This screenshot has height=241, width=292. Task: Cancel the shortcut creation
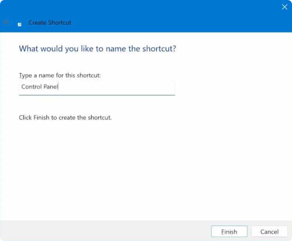pos(269,232)
